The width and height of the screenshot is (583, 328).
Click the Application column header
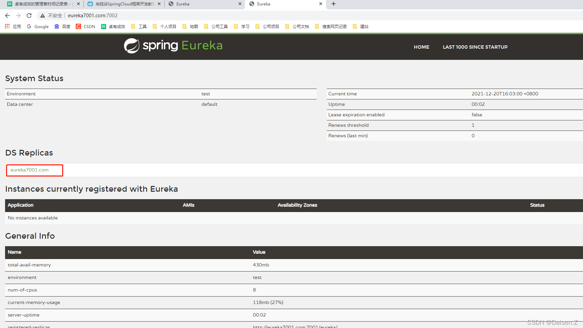[x=21, y=205]
